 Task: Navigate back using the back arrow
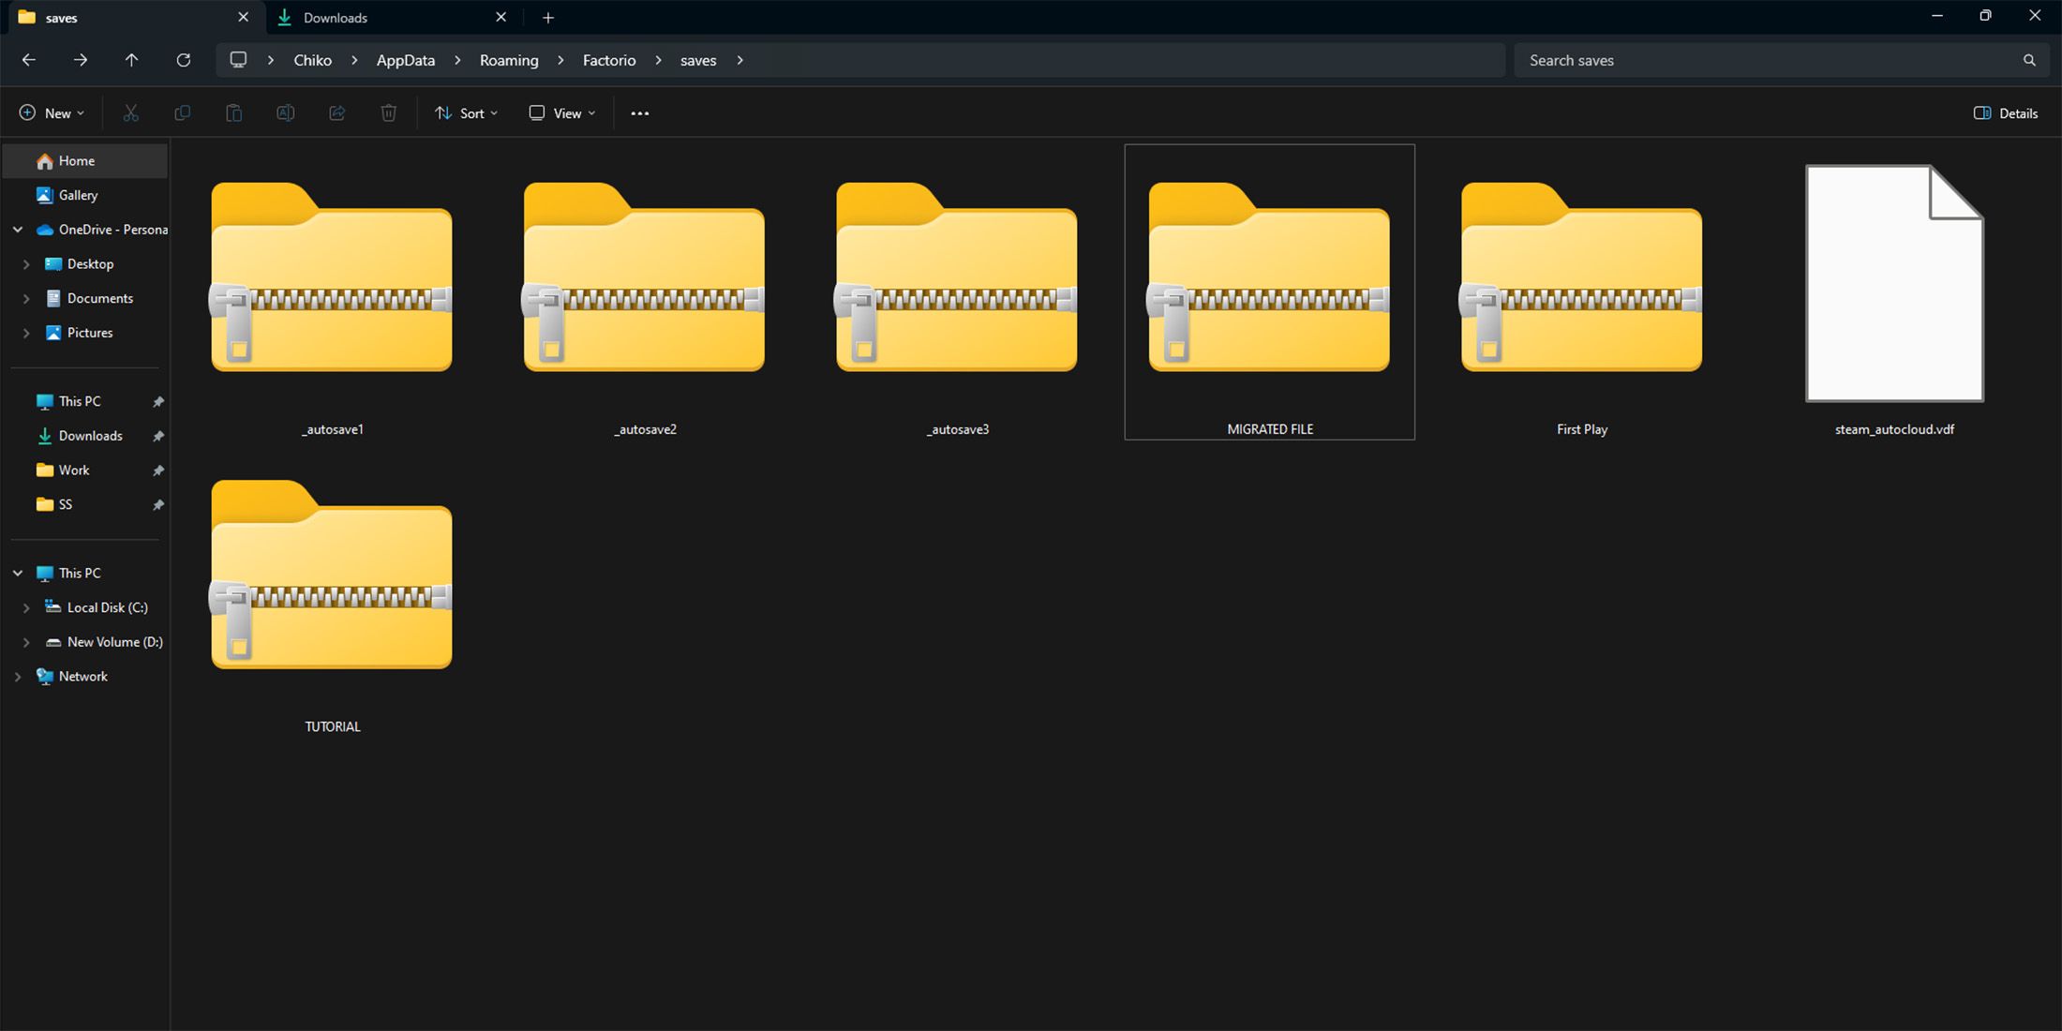click(x=27, y=59)
